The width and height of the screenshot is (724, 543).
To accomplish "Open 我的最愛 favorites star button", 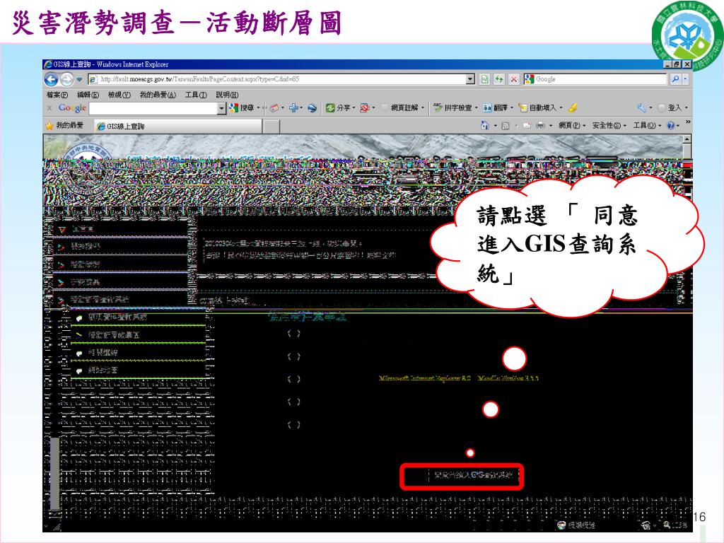I will pos(64,126).
